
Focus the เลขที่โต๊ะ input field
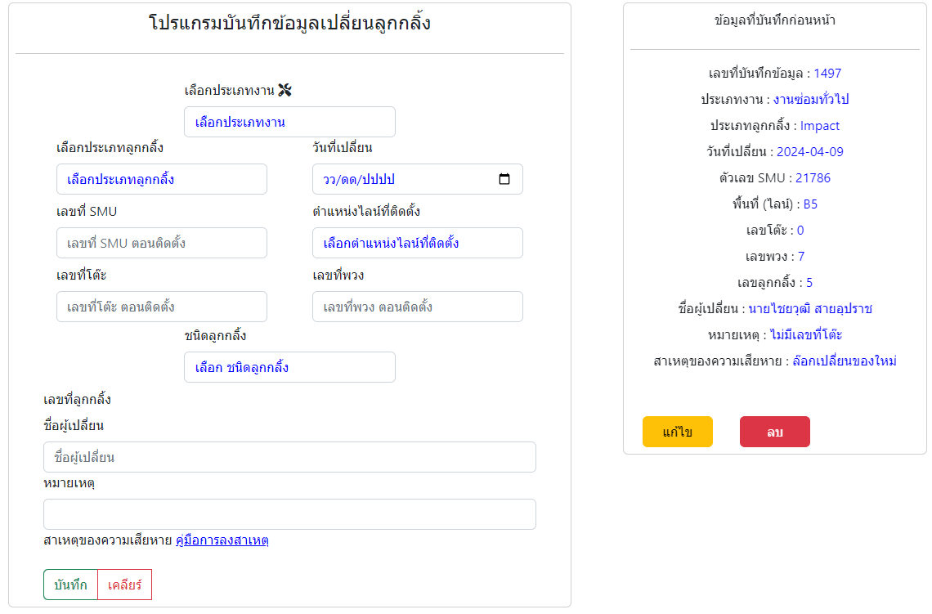[x=161, y=307]
